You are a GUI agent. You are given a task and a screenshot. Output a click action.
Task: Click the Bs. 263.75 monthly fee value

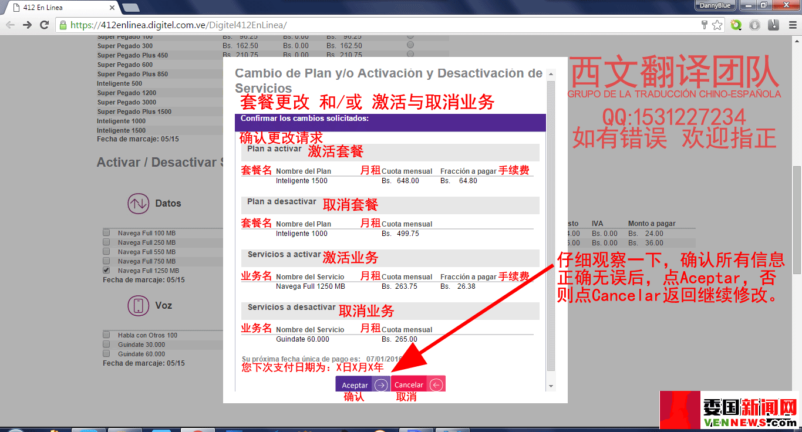400,286
